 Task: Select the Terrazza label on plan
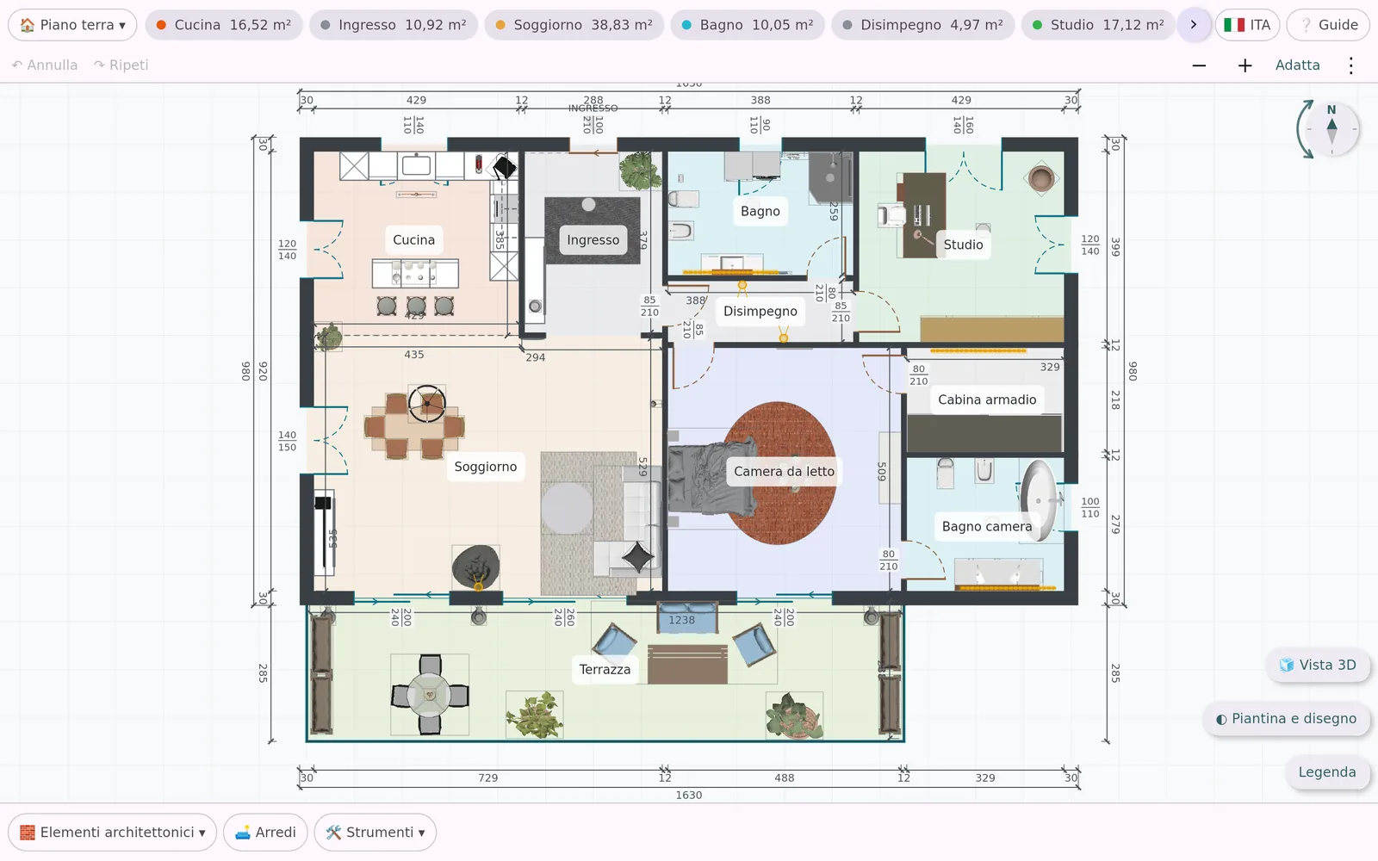point(605,670)
